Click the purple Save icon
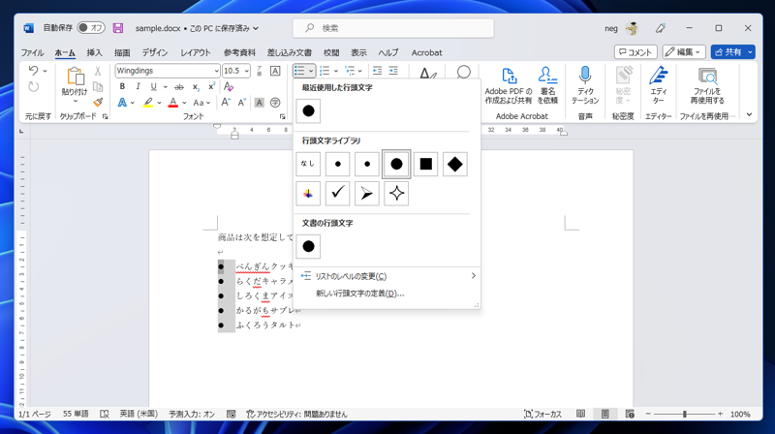This screenshot has width=775, height=434. 117,28
